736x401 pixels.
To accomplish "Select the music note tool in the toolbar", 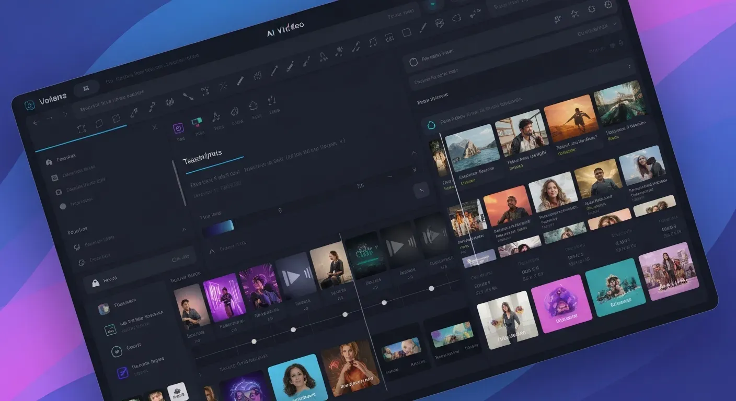I will pyautogui.click(x=373, y=43).
